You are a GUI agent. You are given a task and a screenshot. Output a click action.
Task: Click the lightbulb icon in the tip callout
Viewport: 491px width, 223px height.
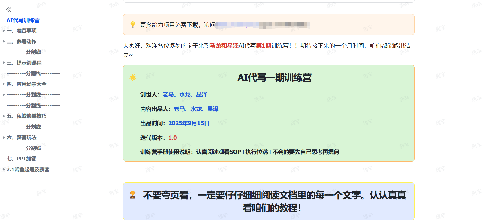click(133, 25)
